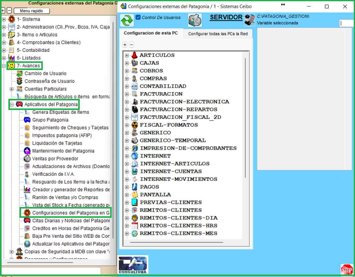Screen dimensions: 355x277
Task: Click the text field at bottom of left panel
Action: pos(51,271)
